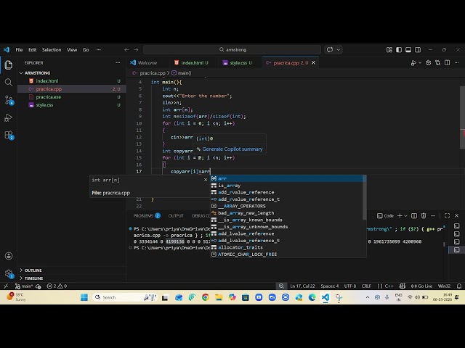
Task: Open Customize Layout icon in title bar
Action: click(x=389, y=50)
